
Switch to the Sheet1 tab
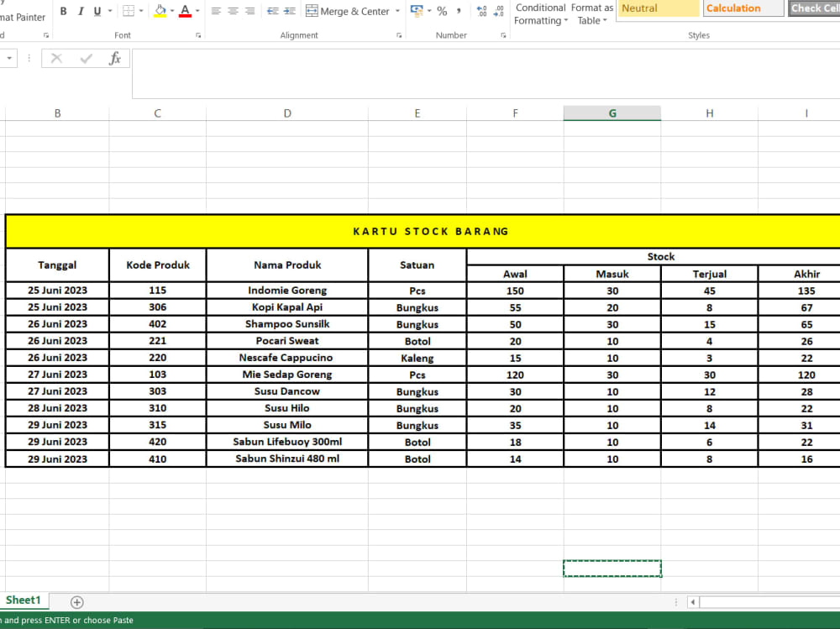[x=23, y=600]
